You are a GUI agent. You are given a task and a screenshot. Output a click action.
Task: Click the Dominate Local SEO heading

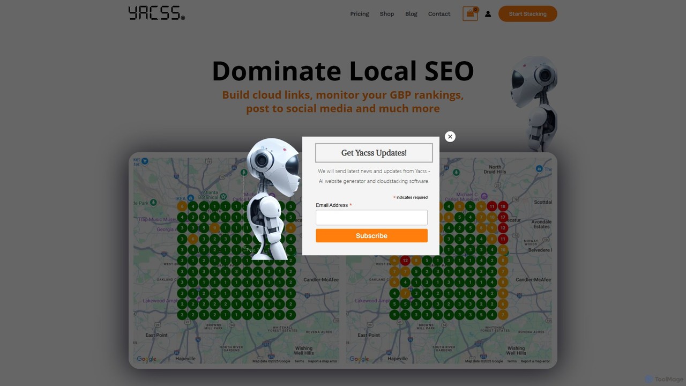[343, 71]
